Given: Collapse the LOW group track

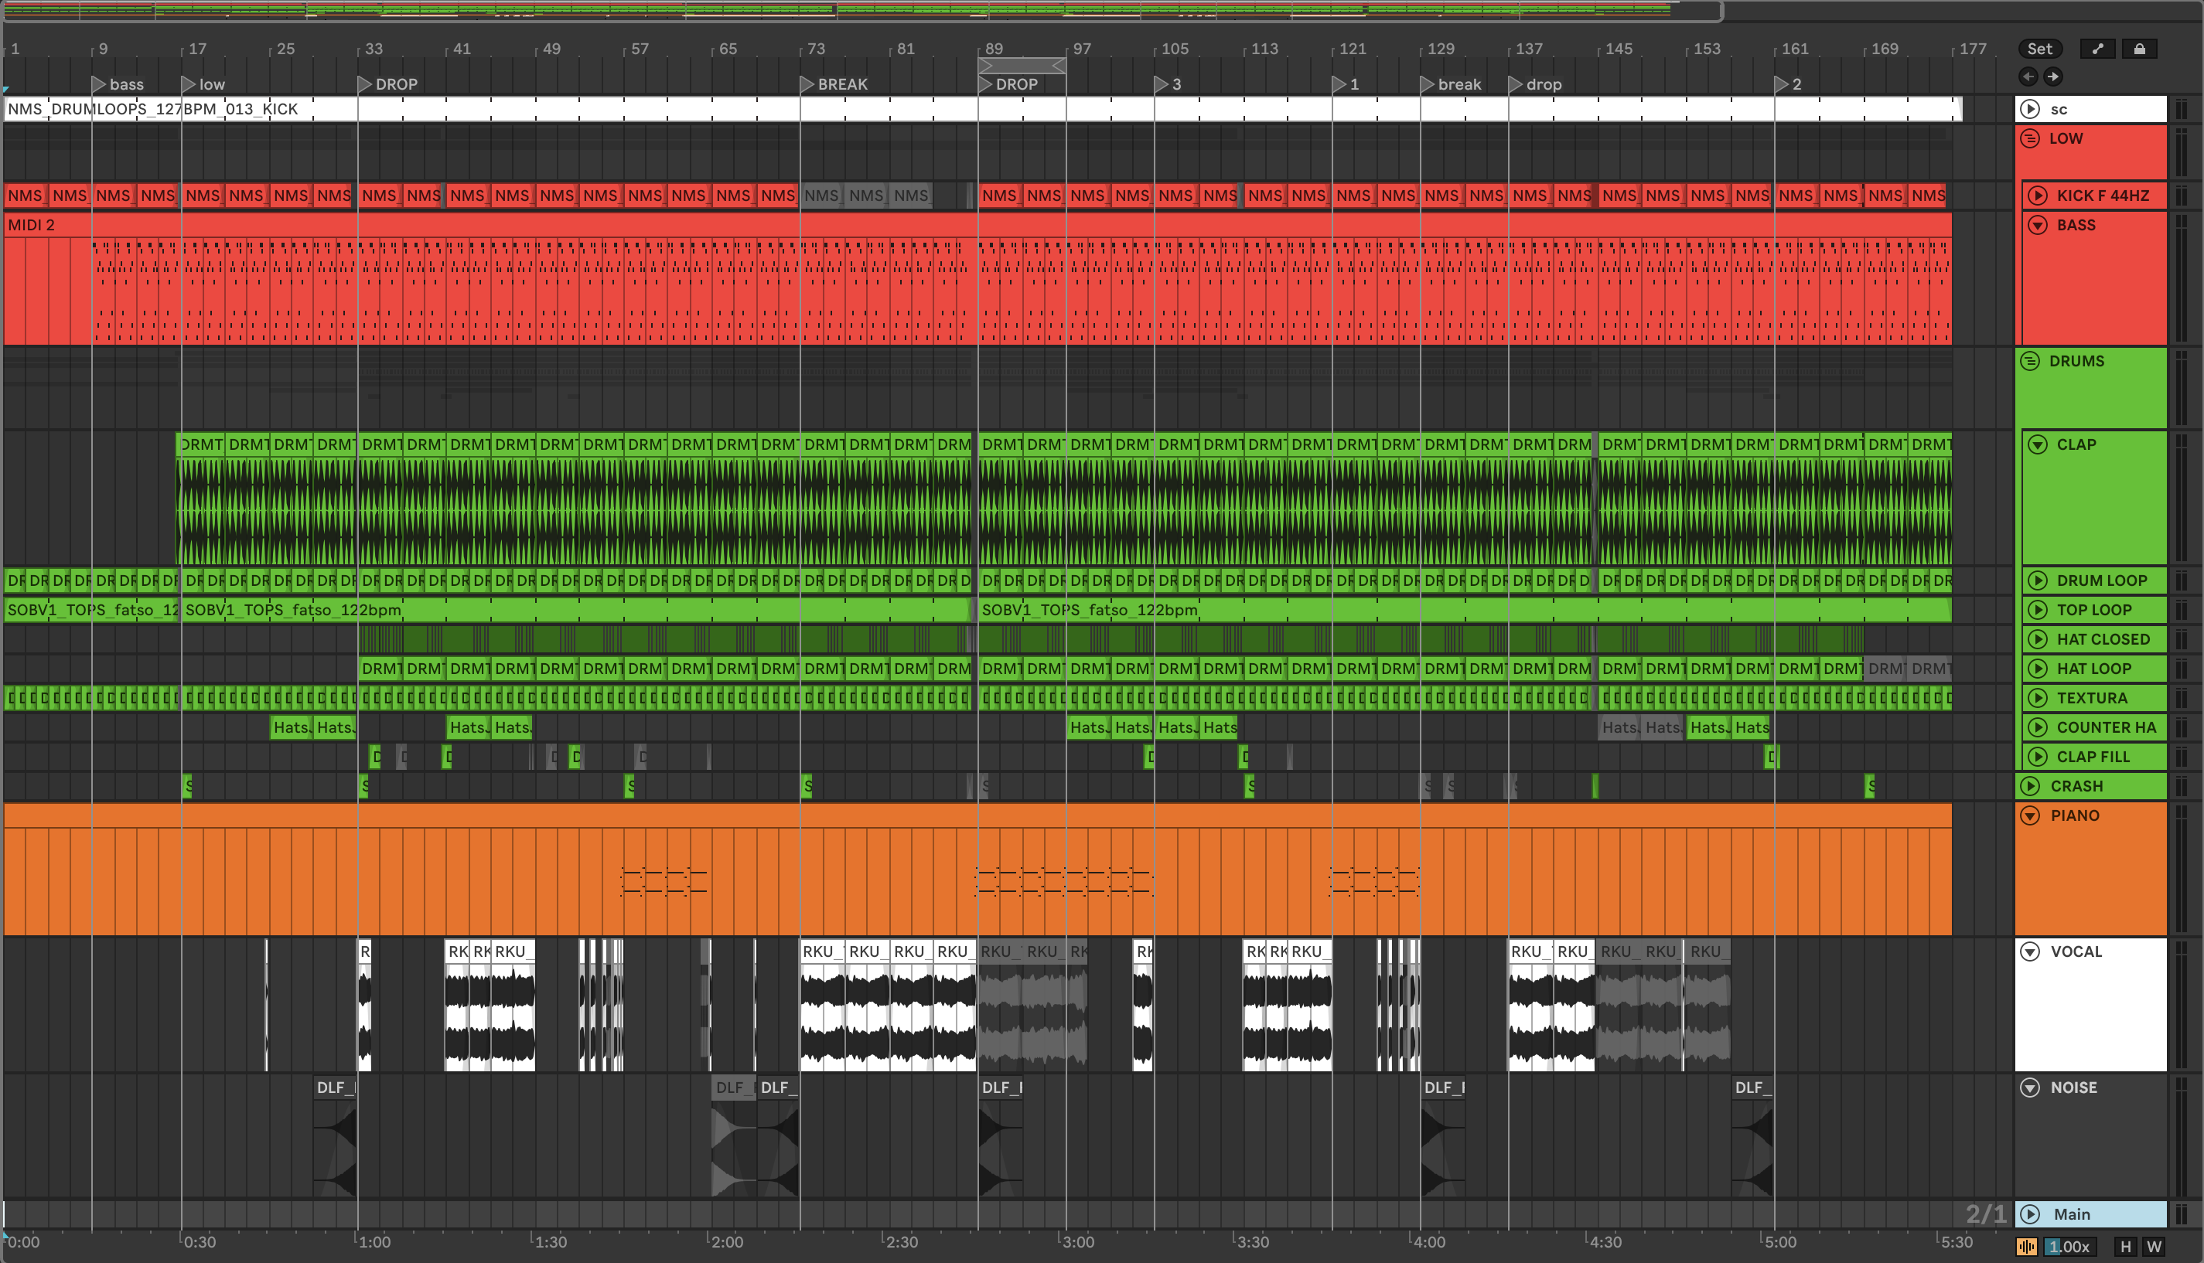Looking at the screenshot, I should tap(2029, 138).
